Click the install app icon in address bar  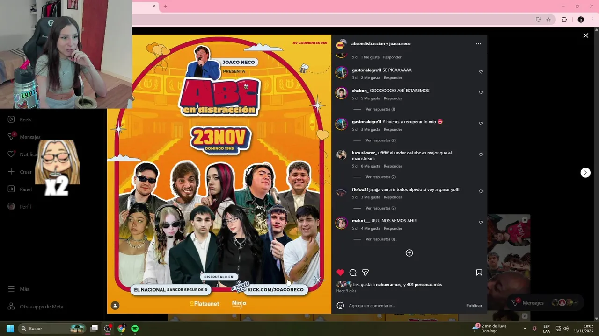tap(538, 20)
